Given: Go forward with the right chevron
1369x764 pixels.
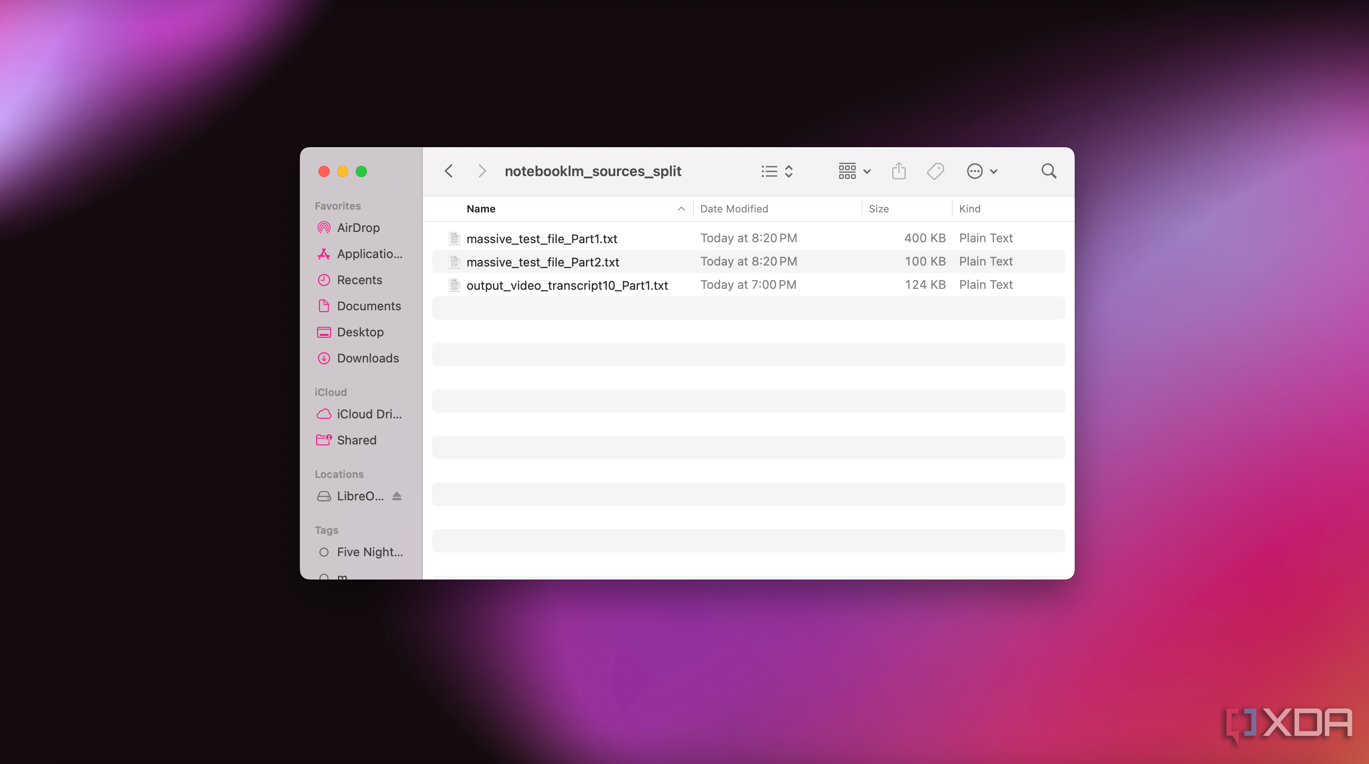Looking at the screenshot, I should (481, 171).
